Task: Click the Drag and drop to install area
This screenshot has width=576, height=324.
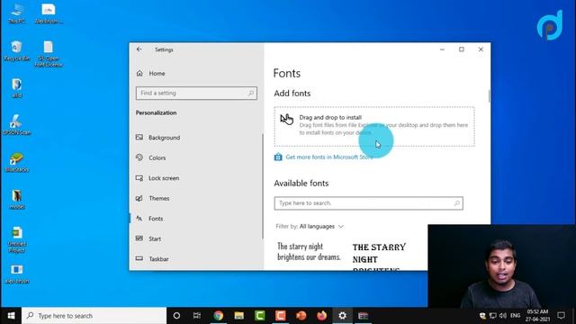Action: coord(374,126)
